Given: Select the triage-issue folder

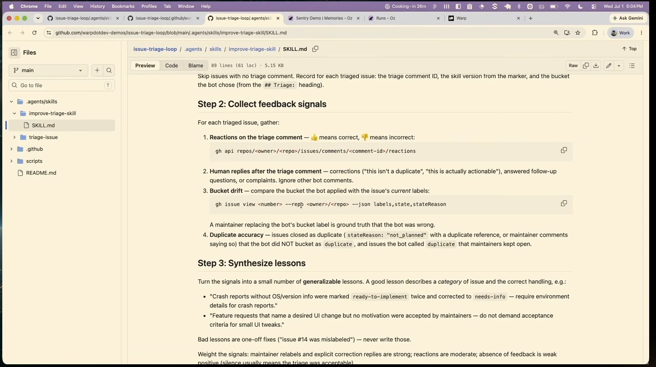Looking at the screenshot, I should coord(43,137).
